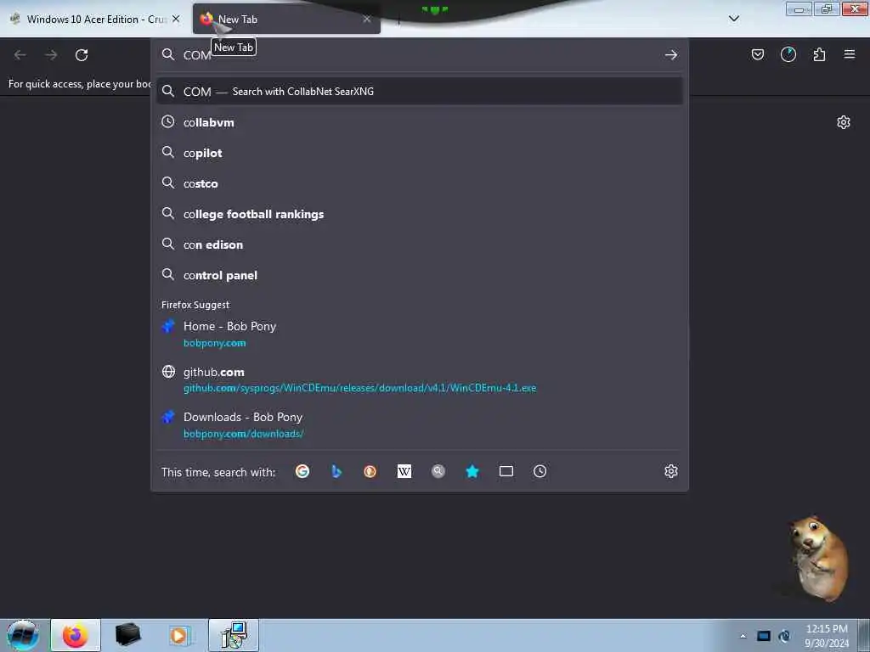Close the New Tab tab

(x=367, y=19)
